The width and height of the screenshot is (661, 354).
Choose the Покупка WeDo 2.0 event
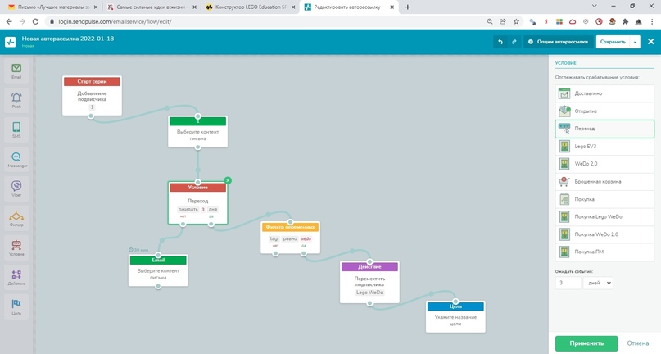(604, 234)
